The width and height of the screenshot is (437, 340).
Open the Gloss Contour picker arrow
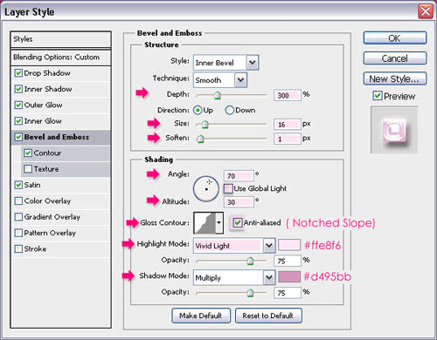click(219, 223)
